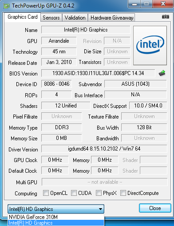Screen dimensions: 174x226
Task: Take a screenshot with the camera icon
Action: (x=166, y=17)
